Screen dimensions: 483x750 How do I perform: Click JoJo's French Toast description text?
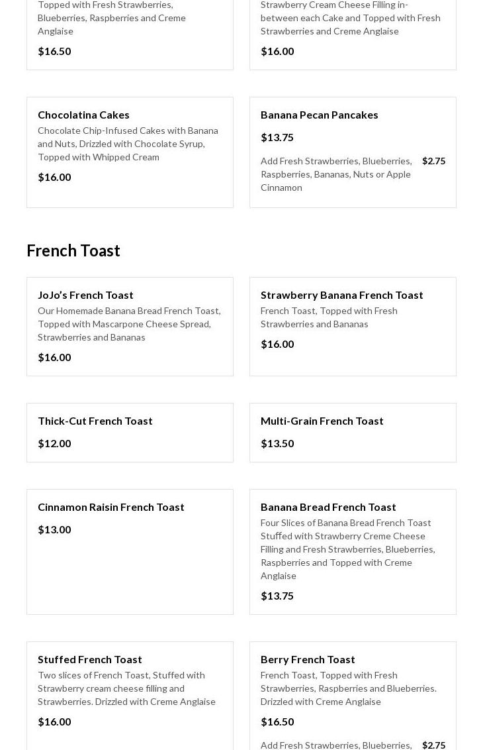coord(129,324)
